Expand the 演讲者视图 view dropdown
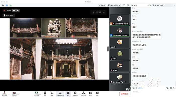Image resolution: width=176 pixels, height=97 pixels. point(114,5)
